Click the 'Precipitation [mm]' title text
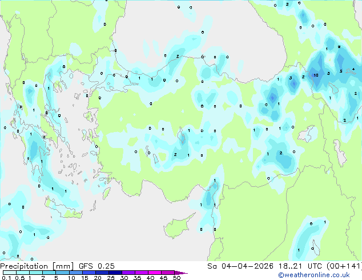 point(37,266)
